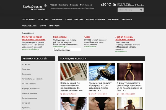Viewport: 166px width, 110px height.
Task: Click the weather cloud icon
Action: tap(114, 4)
